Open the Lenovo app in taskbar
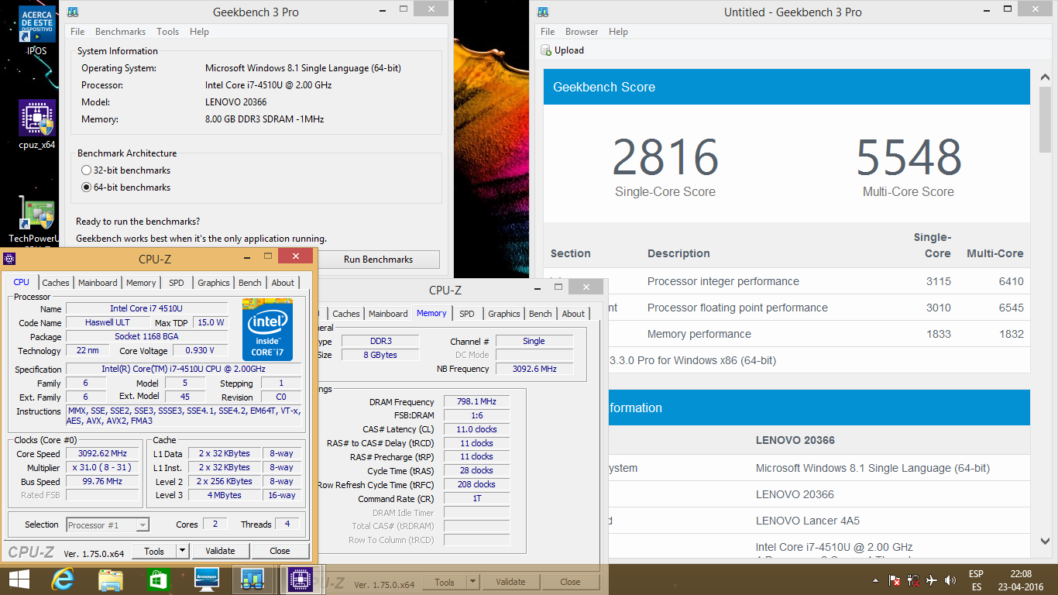 click(206, 580)
